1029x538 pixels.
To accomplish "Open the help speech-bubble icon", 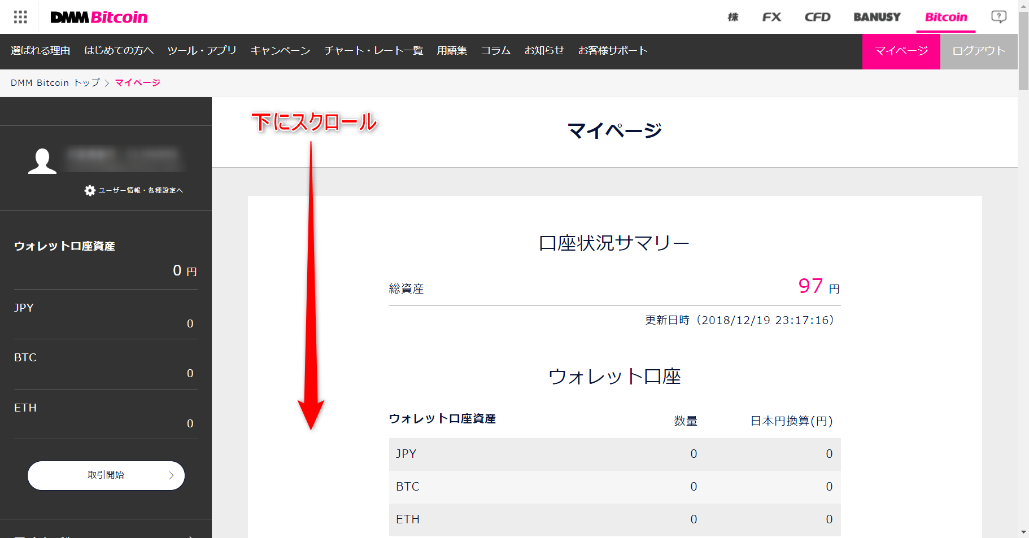I will click(x=999, y=17).
